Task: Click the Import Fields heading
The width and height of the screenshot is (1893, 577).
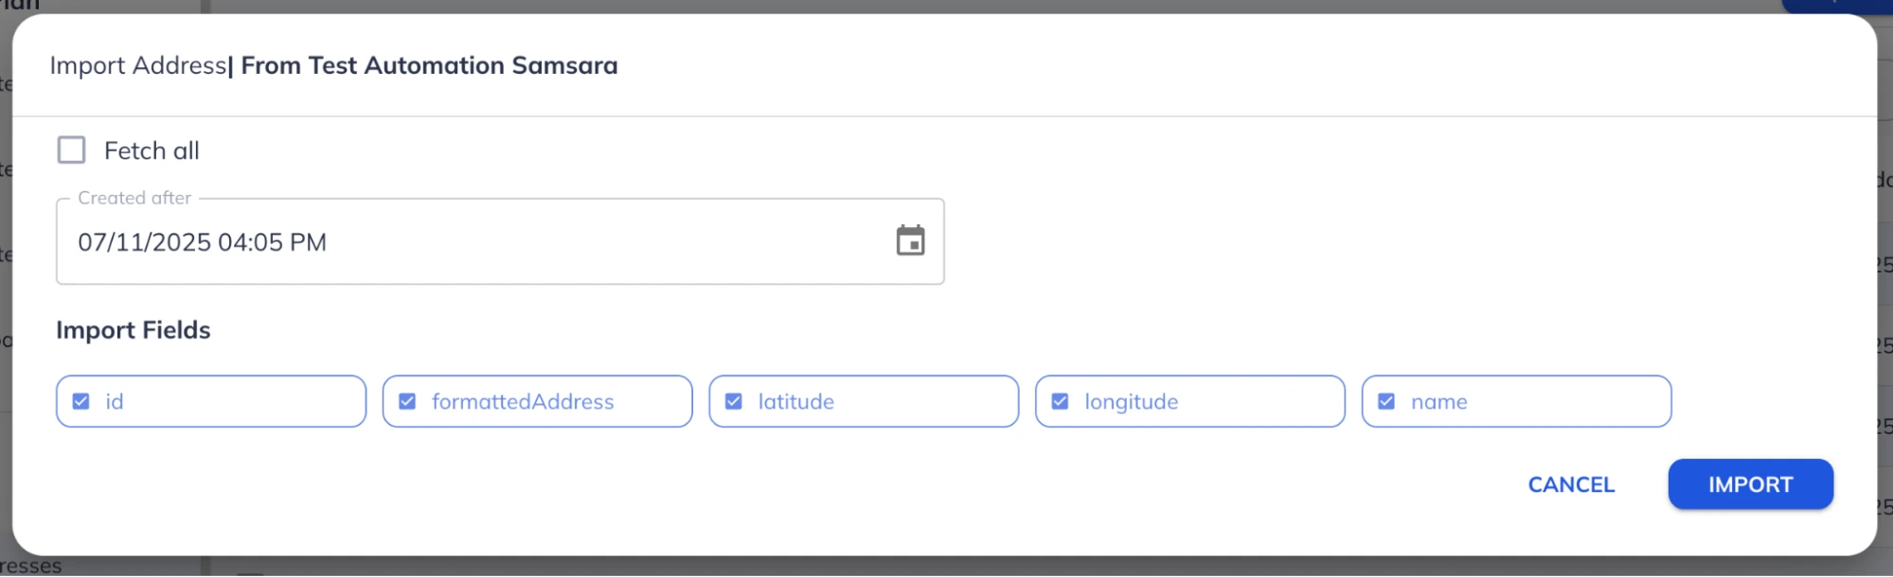Action: coord(134,330)
